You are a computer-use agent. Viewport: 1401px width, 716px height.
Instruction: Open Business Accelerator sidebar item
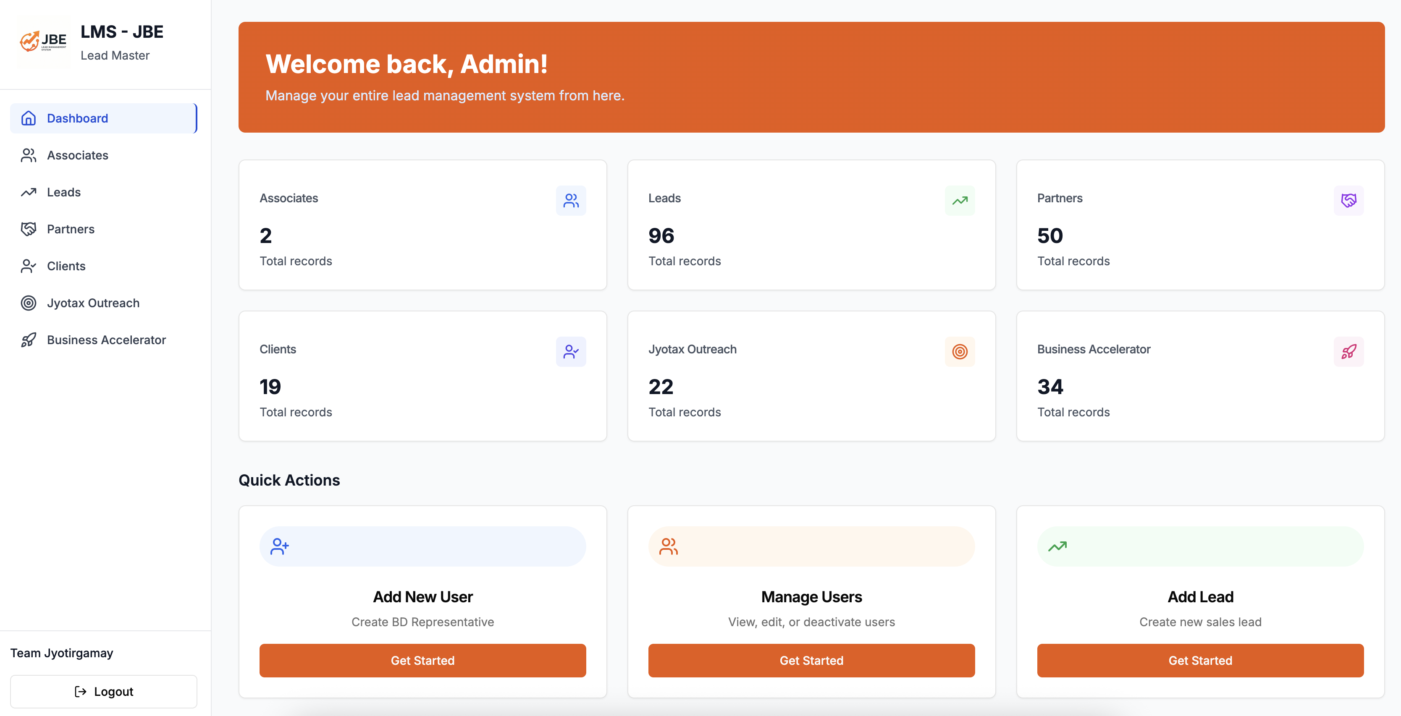[103, 340]
